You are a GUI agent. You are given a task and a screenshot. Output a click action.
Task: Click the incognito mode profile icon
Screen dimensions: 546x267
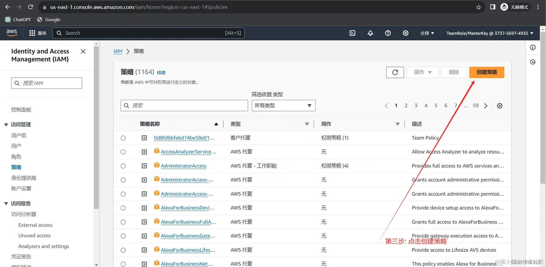point(504,7)
